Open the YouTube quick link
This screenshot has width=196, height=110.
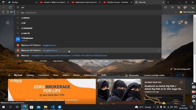coord(43,61)
